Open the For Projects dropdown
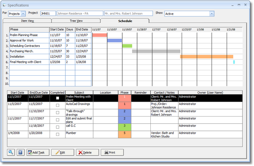 pos(23,14)
